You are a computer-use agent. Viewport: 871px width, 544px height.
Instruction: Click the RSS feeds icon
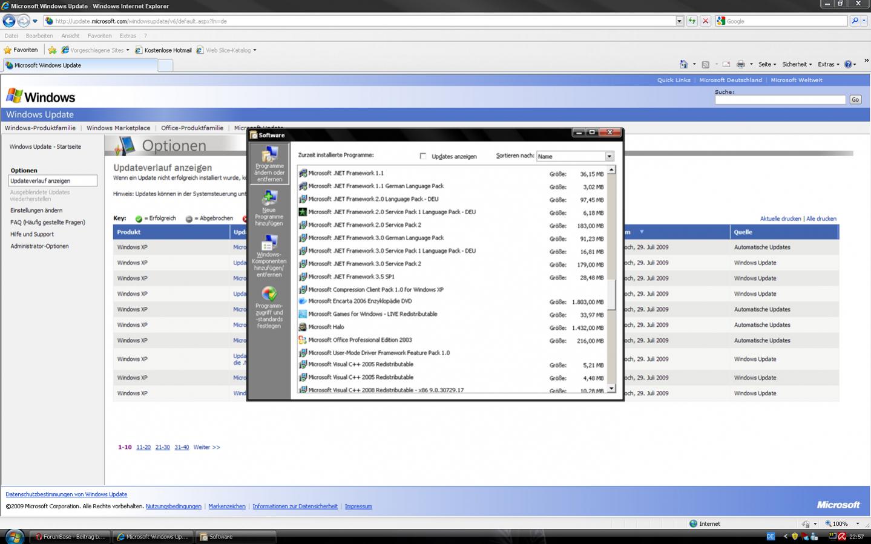(x=705, y=64)
